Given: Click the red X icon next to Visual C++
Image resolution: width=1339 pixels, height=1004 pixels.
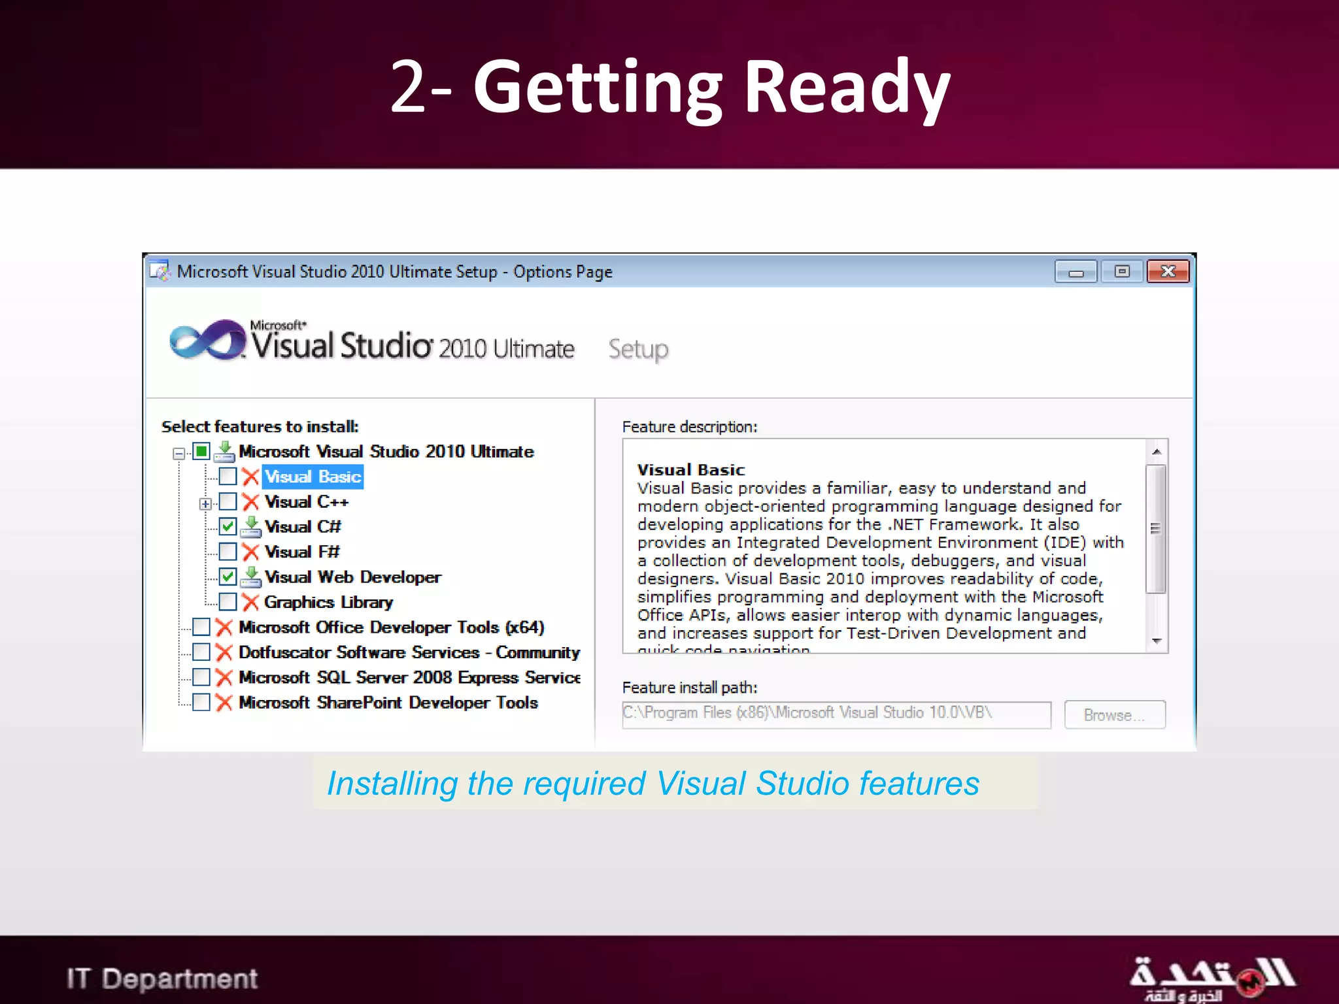Looking at the screenshot, I should tap(250, 502).
